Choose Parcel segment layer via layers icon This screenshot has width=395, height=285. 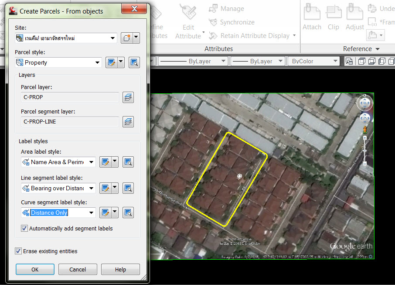click(128, 122)
